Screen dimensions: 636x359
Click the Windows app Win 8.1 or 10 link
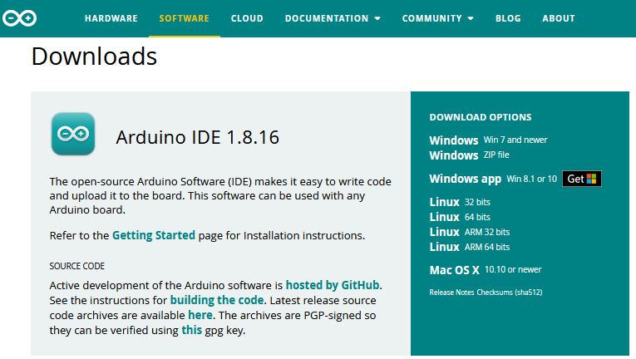(493, 179)
